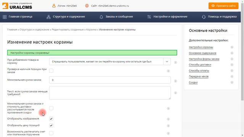Viewport: 244px width, 137px height.
Task: Click info icon for Отображать цену позиций row
Action: tap(168, 126)
